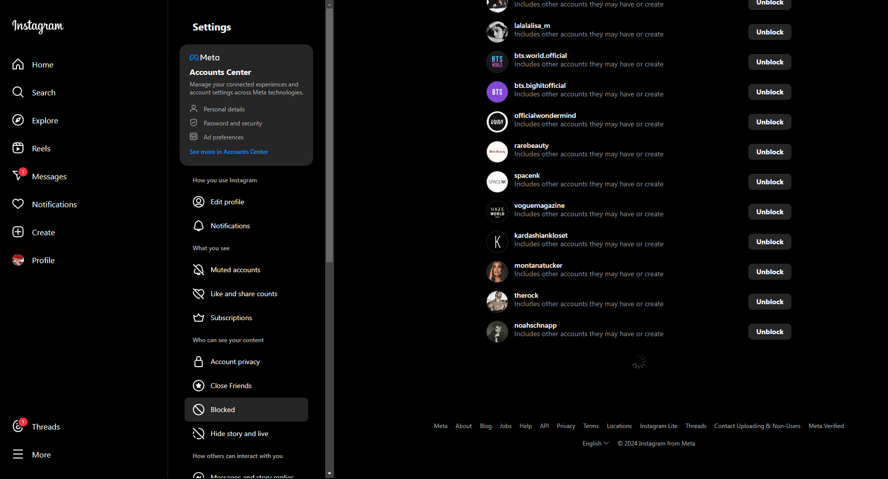This screenshot has width=888, height=479.
Task: Click the Muted accounts crossed-bell icon
Action: (x=199, y=270)
